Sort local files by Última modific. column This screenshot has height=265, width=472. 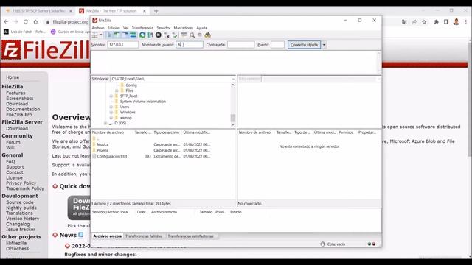pyautogui.click(x=197, y=132)
